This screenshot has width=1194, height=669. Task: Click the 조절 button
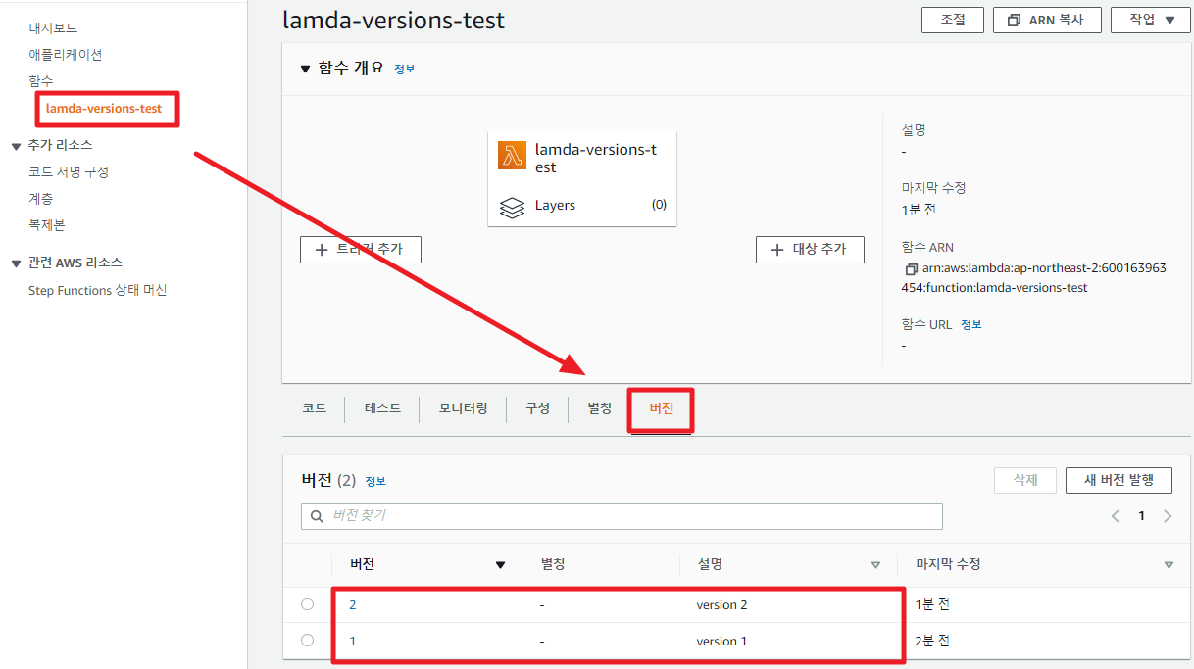(953, 20)
